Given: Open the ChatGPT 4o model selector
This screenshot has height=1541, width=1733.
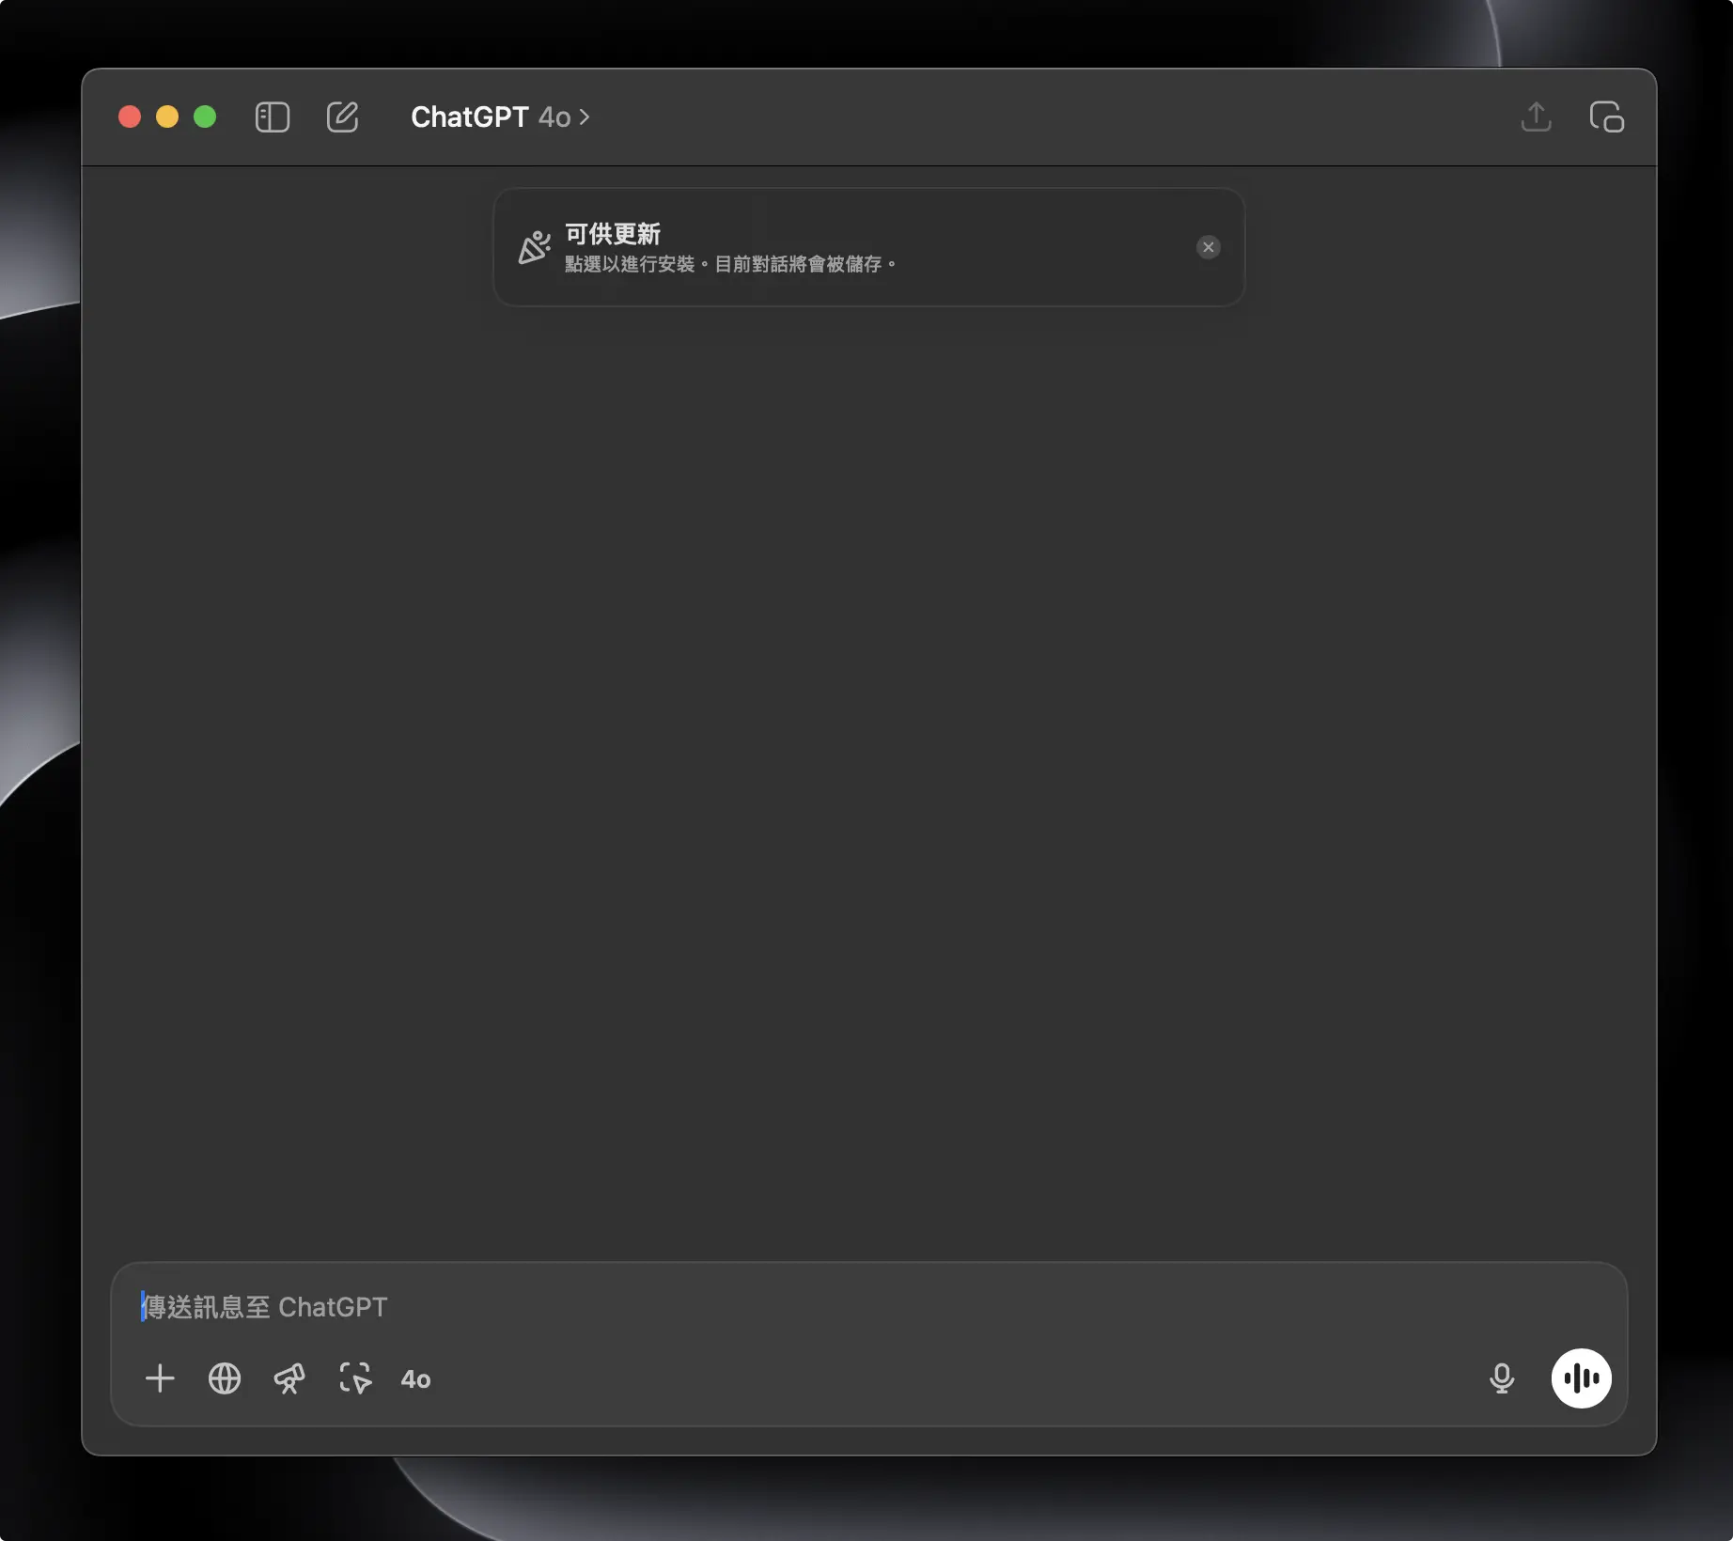Looking at the screenshot, I should (x=500, y=117).
